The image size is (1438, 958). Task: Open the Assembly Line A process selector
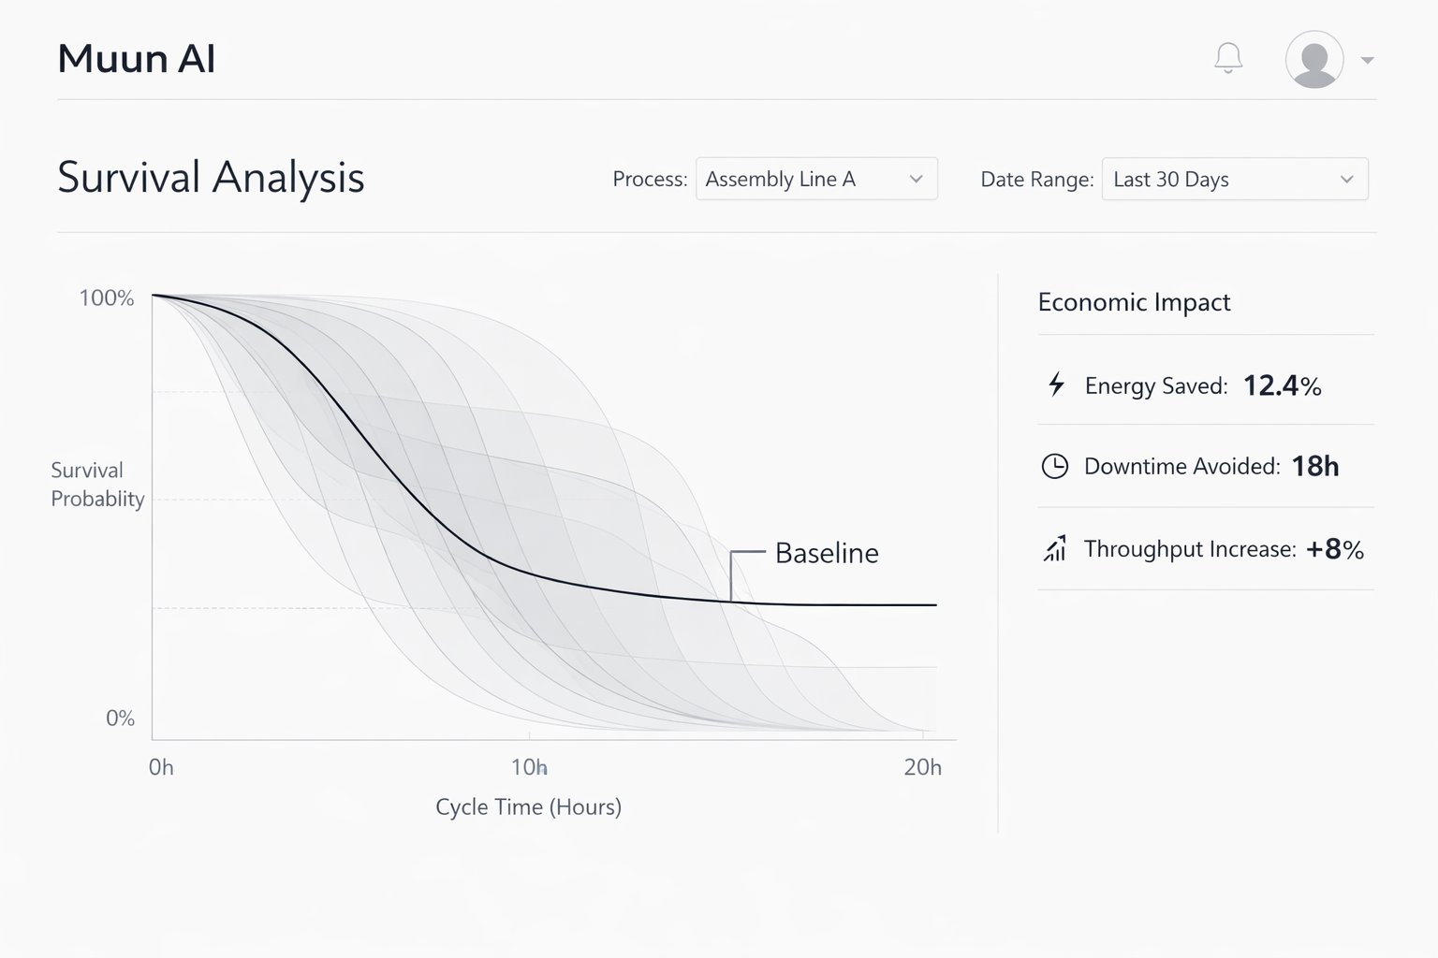[805, 179]
